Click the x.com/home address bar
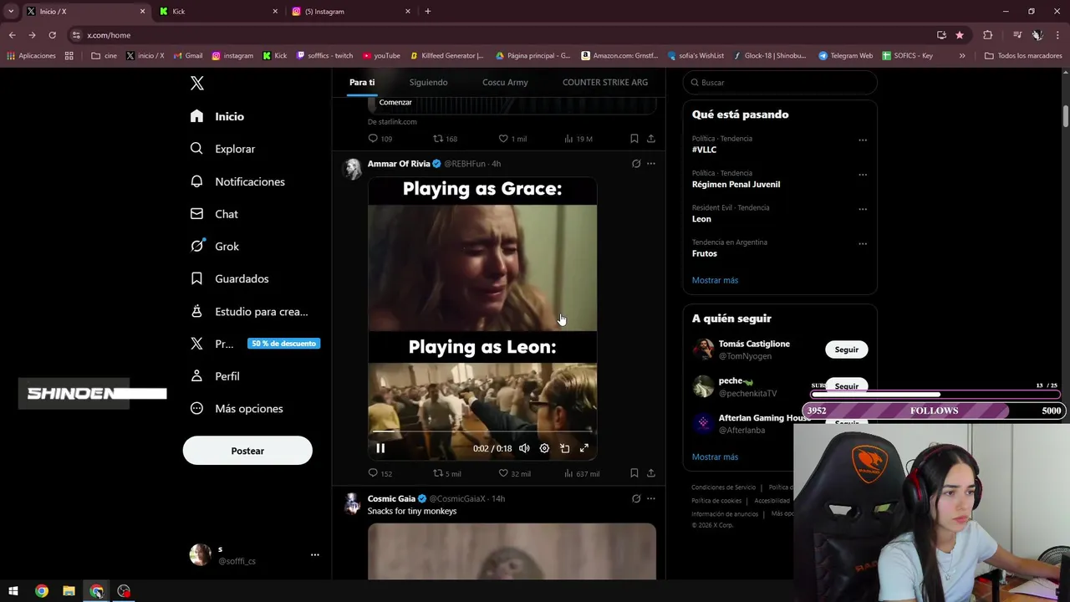Viewport: 1070px width, 602px height. click(502, 35)
